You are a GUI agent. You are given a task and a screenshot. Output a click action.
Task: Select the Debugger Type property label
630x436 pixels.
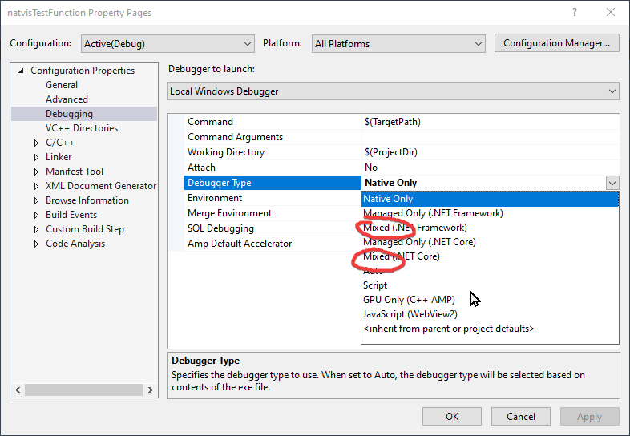pyautogui.click(x=273, y=183)
